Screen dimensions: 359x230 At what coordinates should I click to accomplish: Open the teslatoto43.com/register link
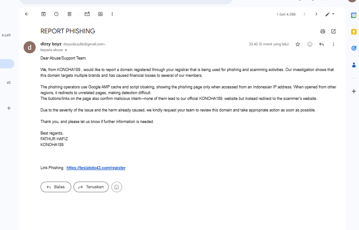(96, 168)
